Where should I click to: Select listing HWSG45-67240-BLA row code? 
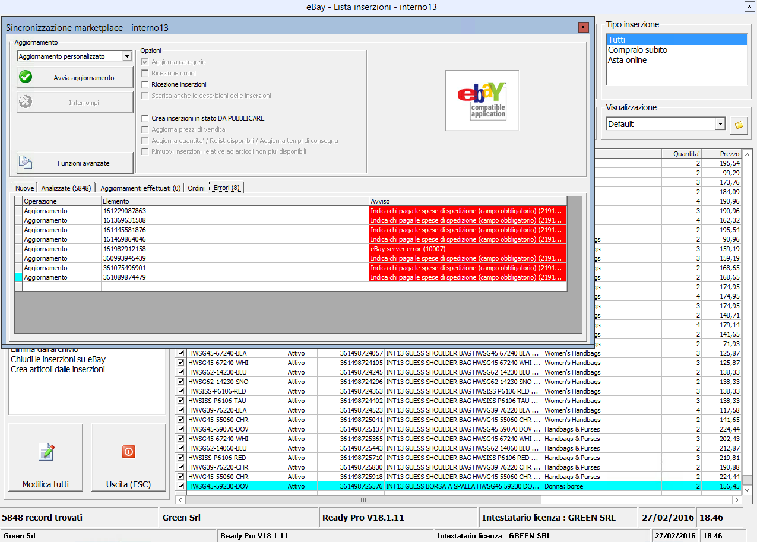[x=236, y=353]
